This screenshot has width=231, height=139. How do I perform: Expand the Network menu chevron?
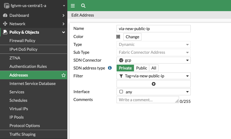click(64, 24)
